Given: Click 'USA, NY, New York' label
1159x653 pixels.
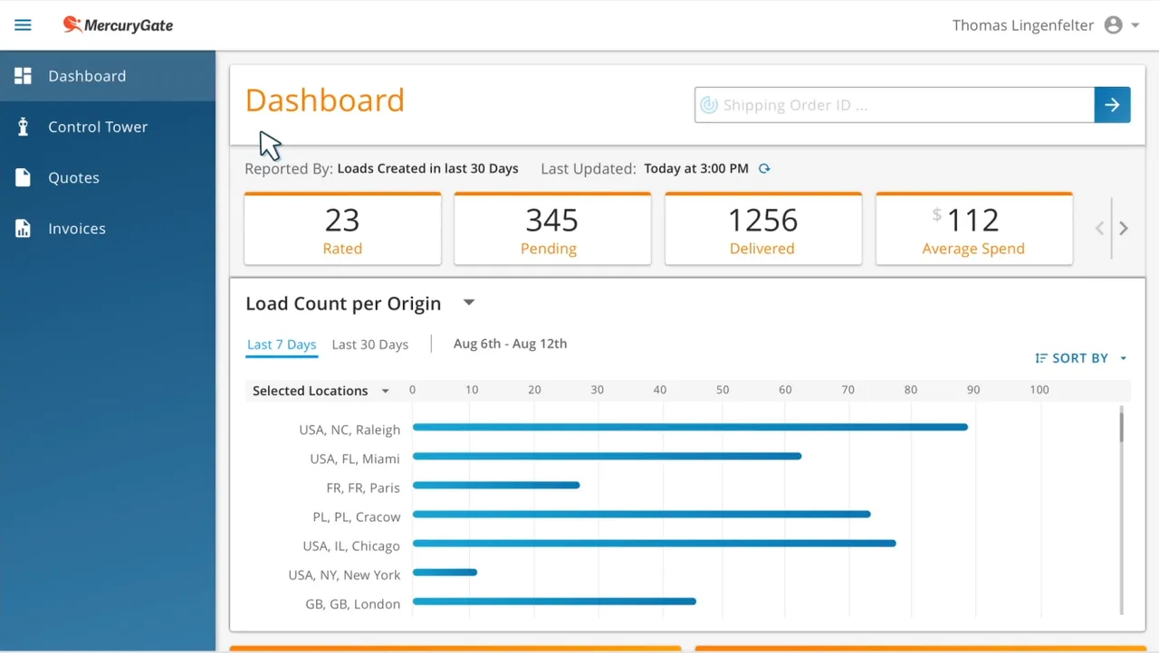Looking at the screenshot, I should [344, 574].
